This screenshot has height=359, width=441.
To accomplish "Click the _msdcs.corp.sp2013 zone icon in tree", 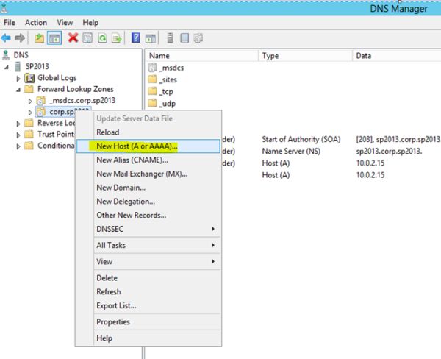I will (x=40, y=101).
